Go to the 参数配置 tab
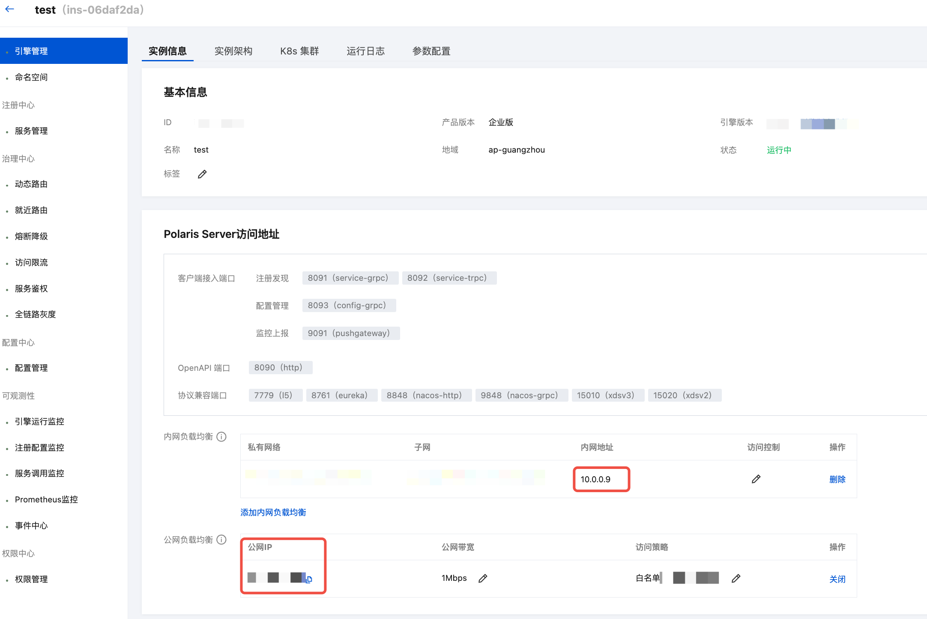Screen dimensions: 927x619 point(431,51)
